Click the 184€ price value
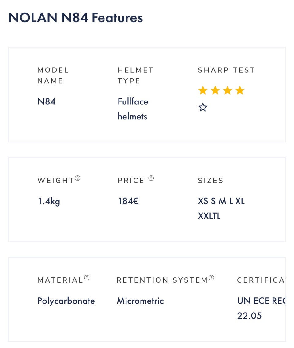294x348 pixels. pyautogui.click(x=129, y=201)
